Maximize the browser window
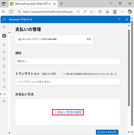Viewport: 134px width, 135px height. pyautogui.click(x=120, y=3)
